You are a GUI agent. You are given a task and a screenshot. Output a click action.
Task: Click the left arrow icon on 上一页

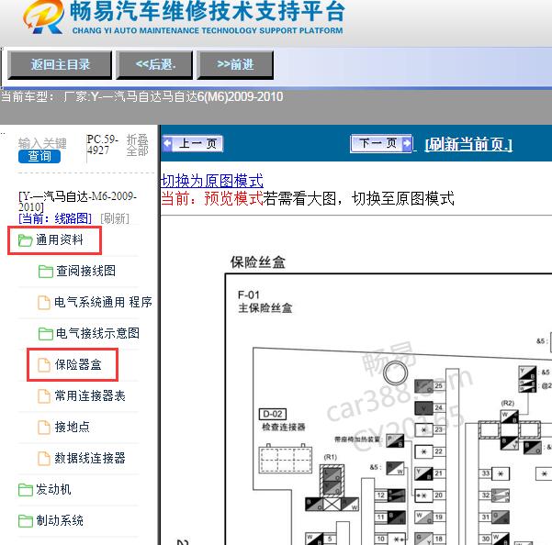click(167, 143)
